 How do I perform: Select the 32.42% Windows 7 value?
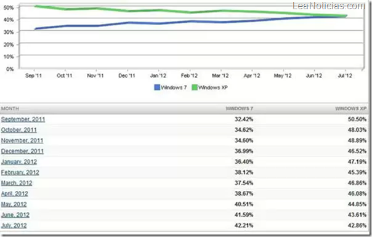[244, 119]
